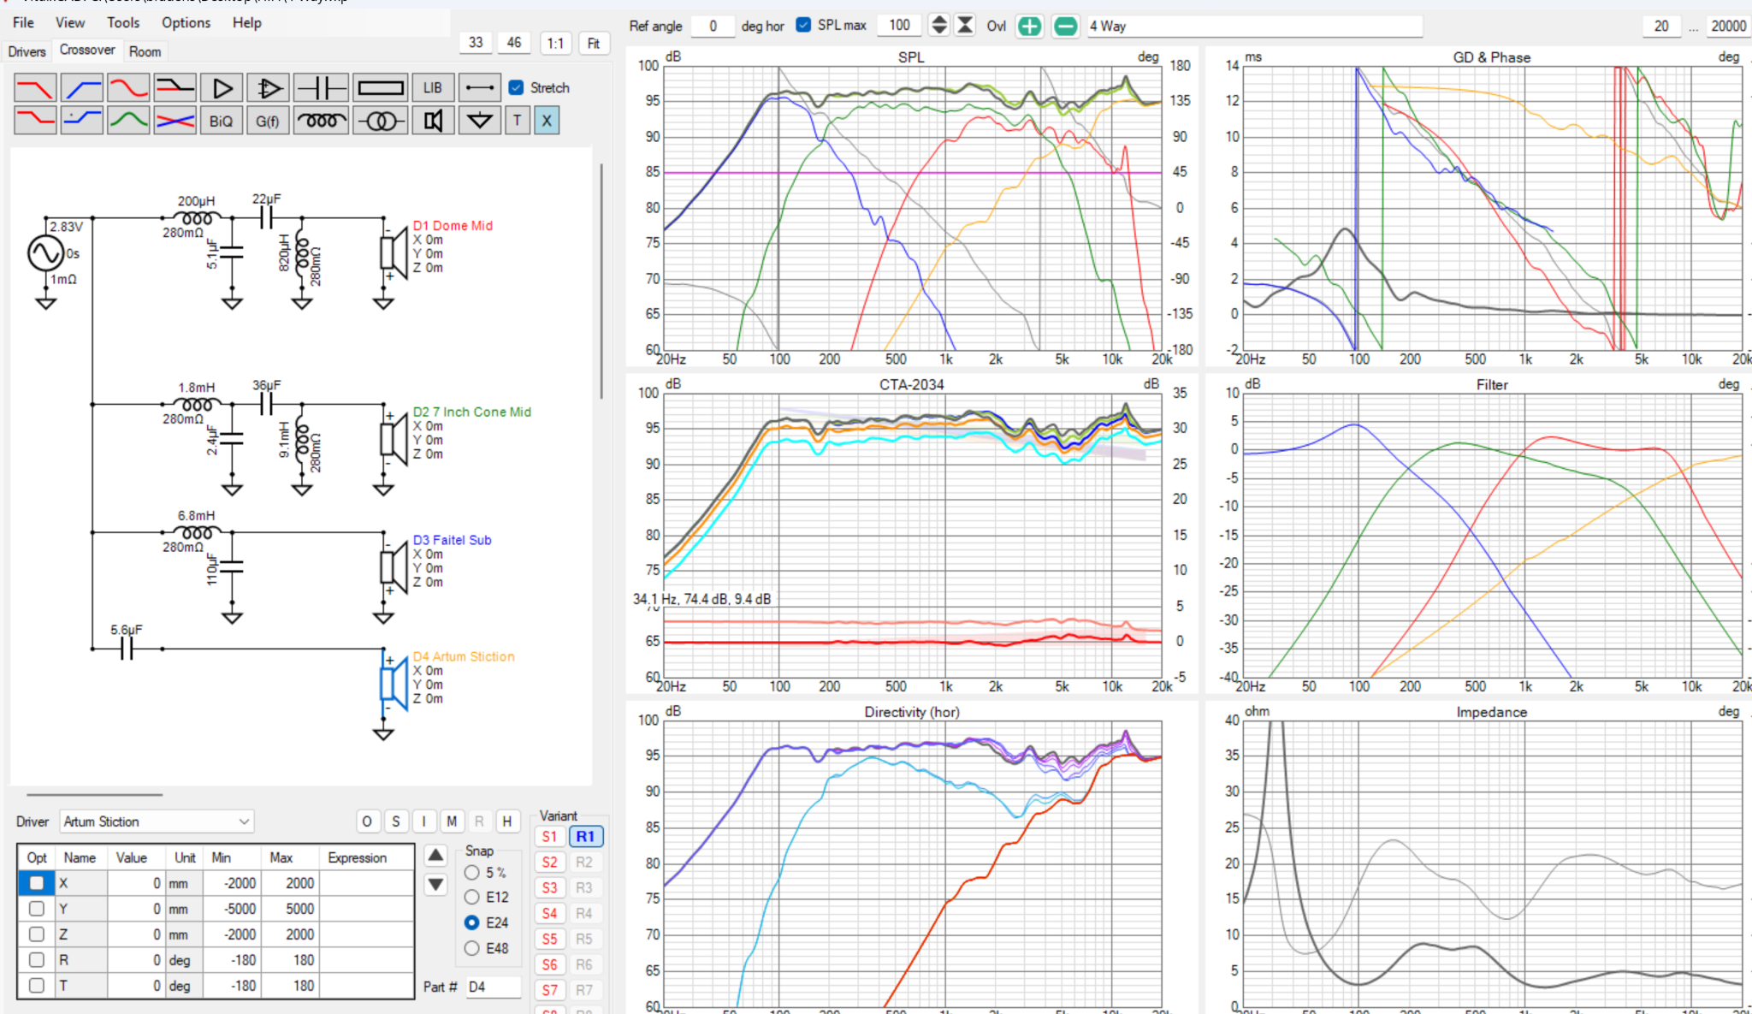Image resolution: width=1752 pixels, height=1014 pixels.
Task: Add an inductor coil component
Action: coord(321,121)
